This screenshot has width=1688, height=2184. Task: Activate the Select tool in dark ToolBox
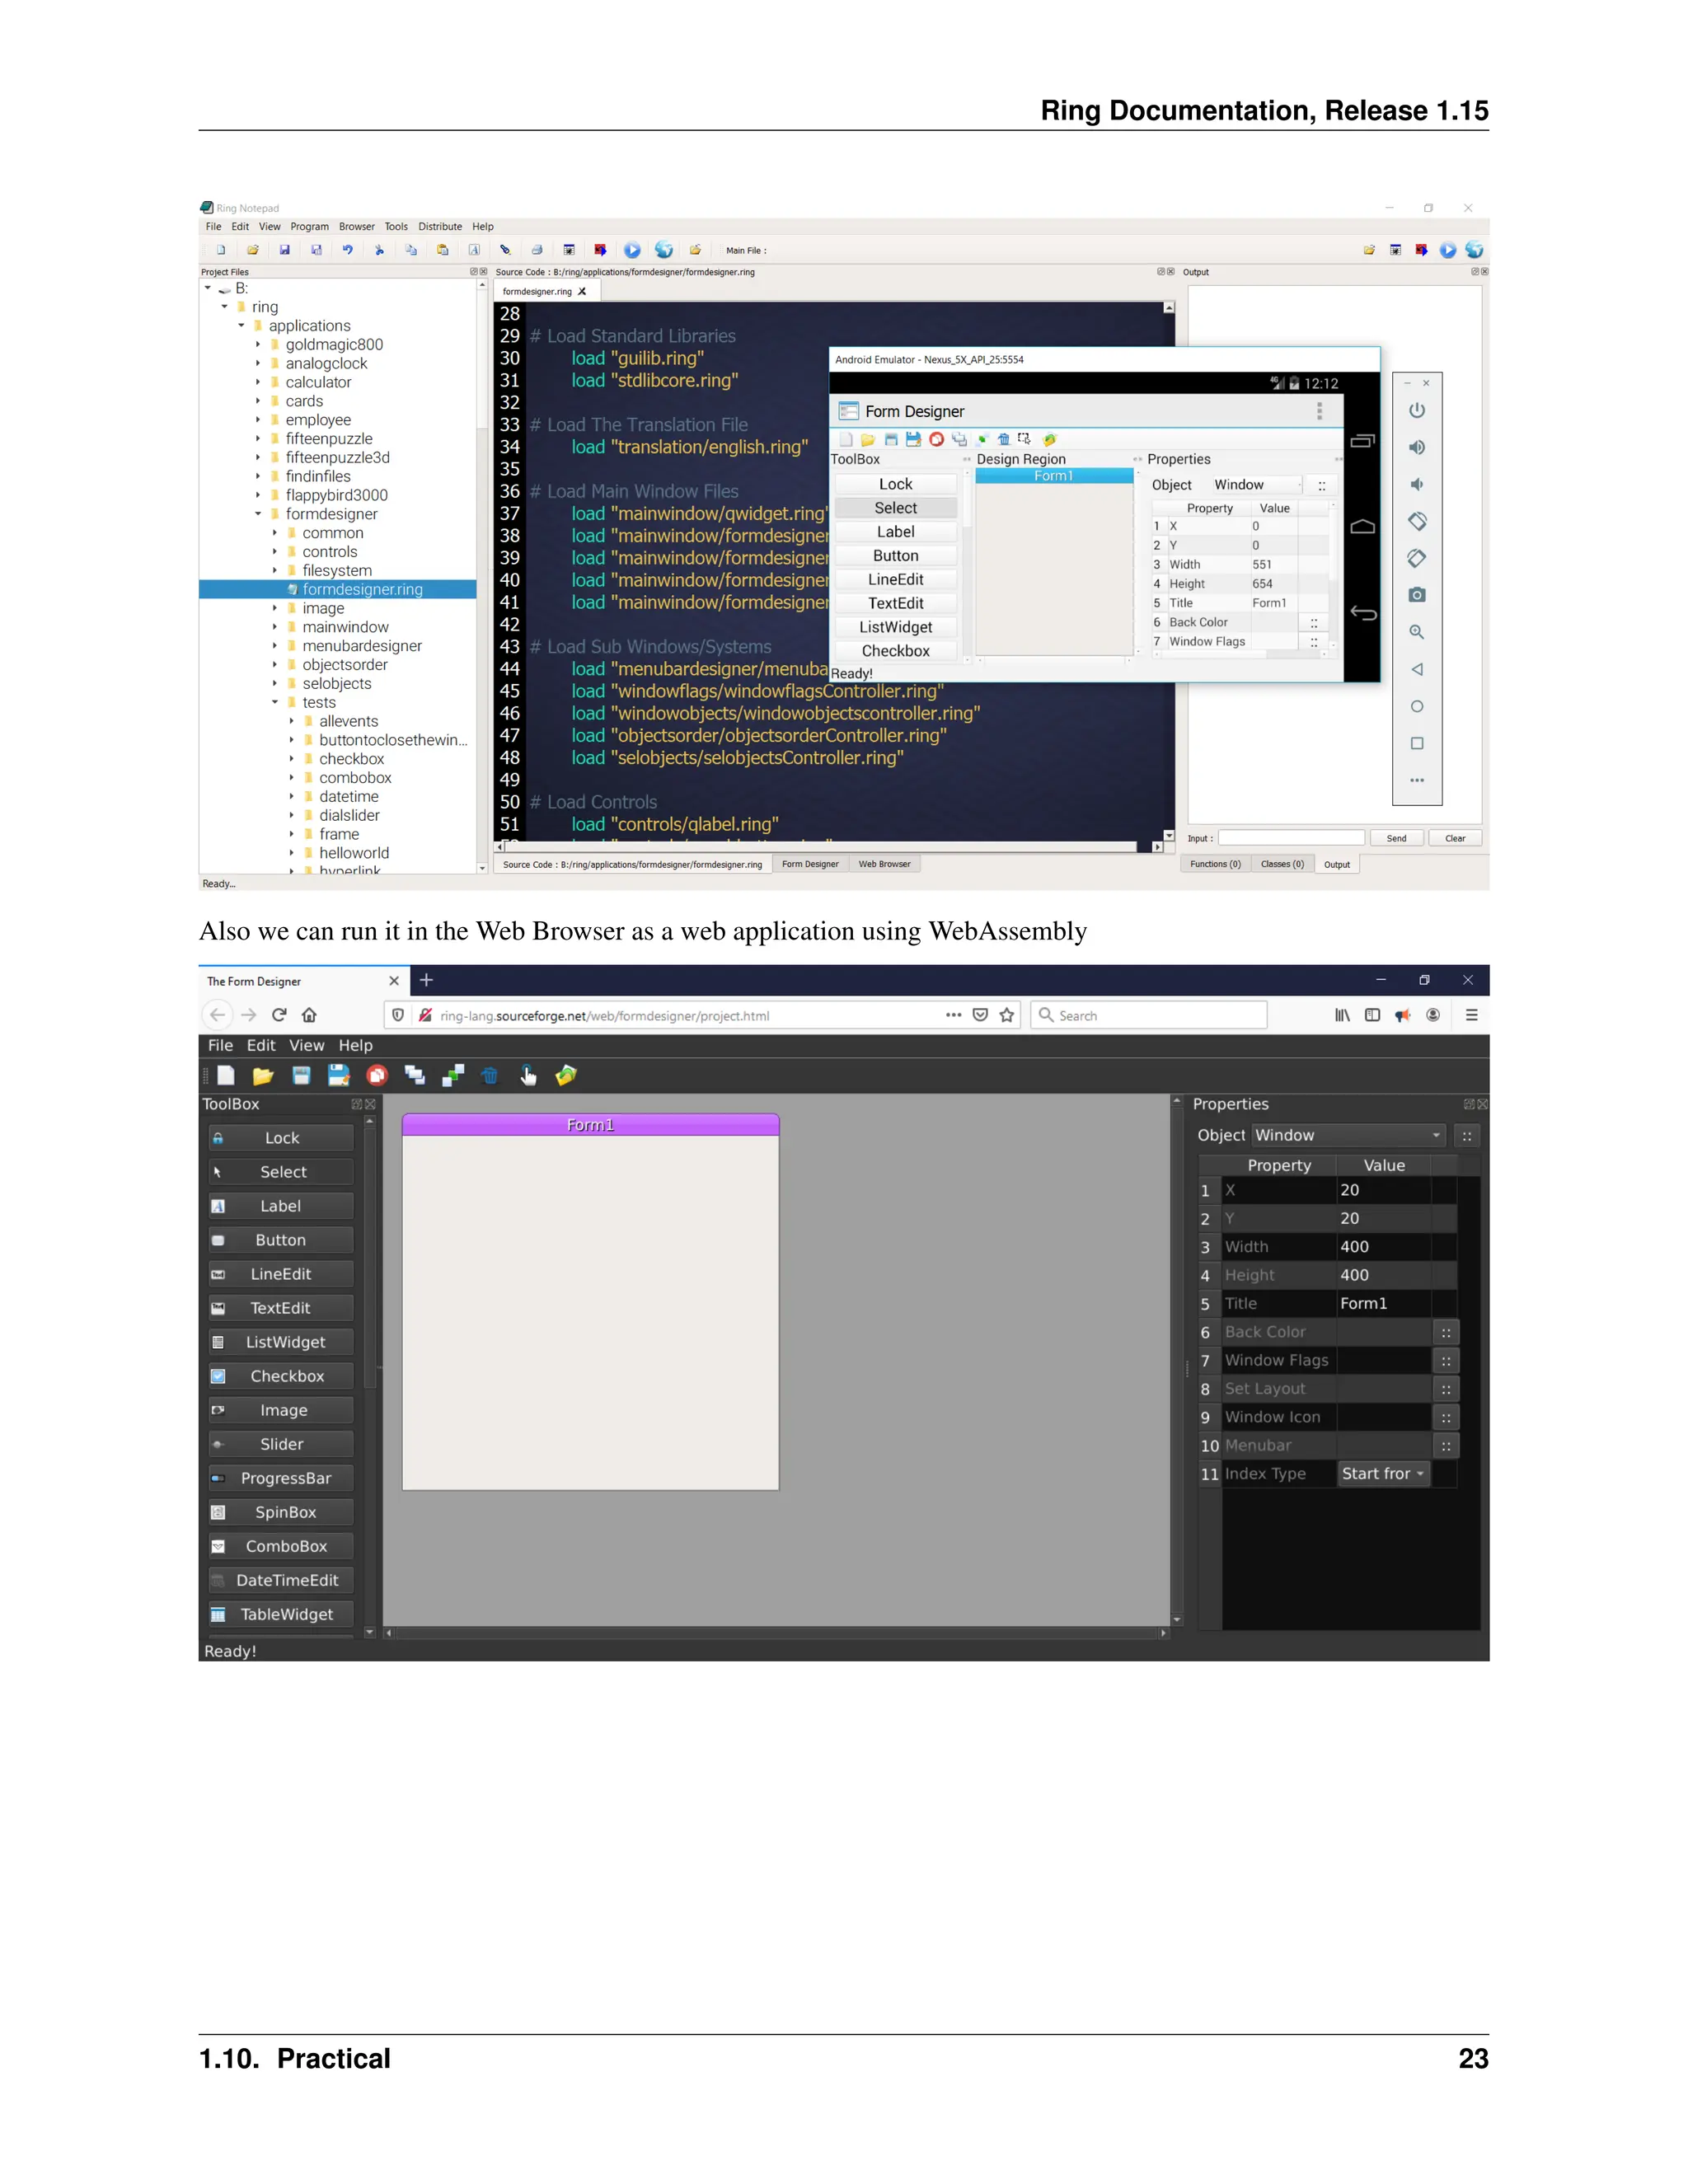point(281,1172)
